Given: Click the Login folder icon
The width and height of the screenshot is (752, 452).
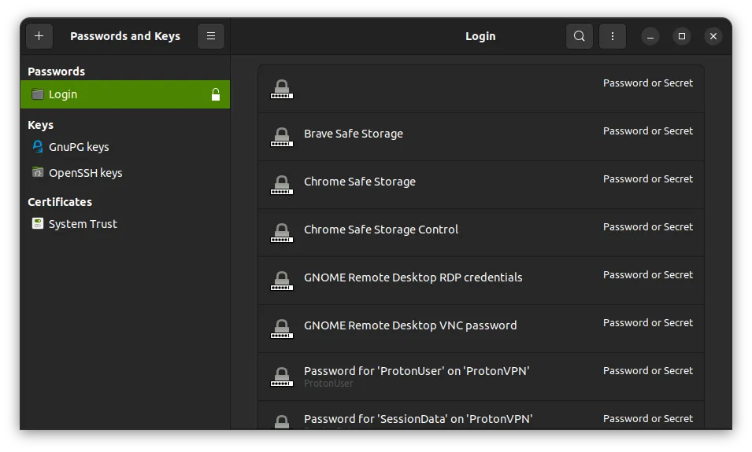Looking at the screenshot, I should click(x=37, y=94).
